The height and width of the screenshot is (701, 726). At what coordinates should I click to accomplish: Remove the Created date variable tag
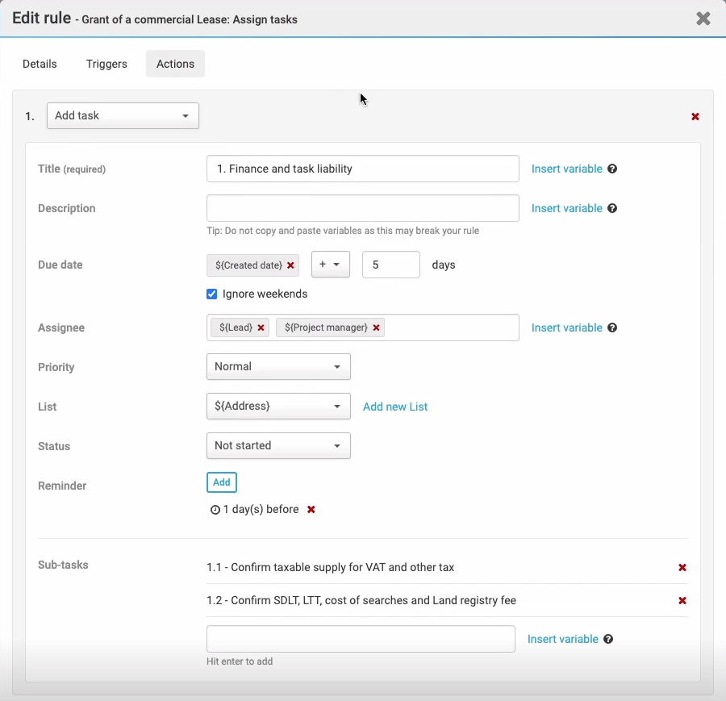point(290,265)
